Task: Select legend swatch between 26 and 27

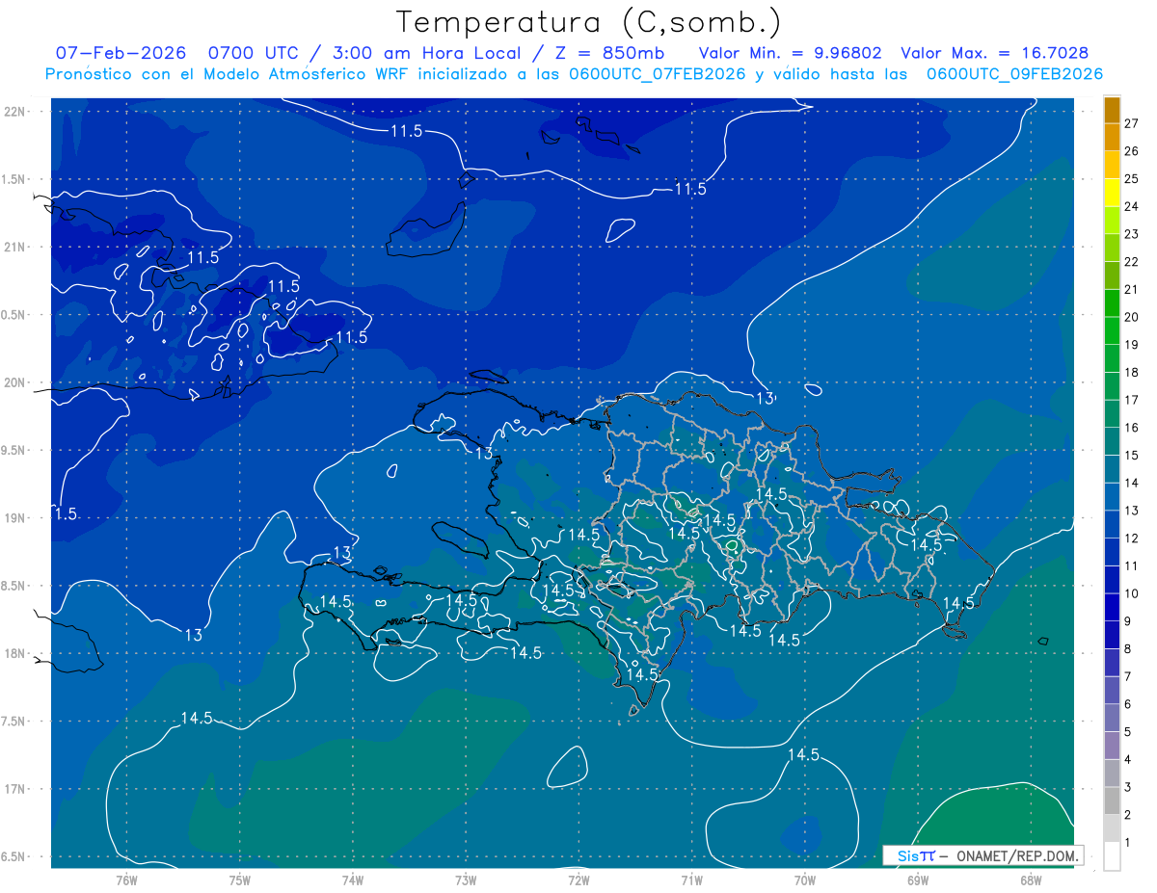Action: click(x=1112, y=137)
